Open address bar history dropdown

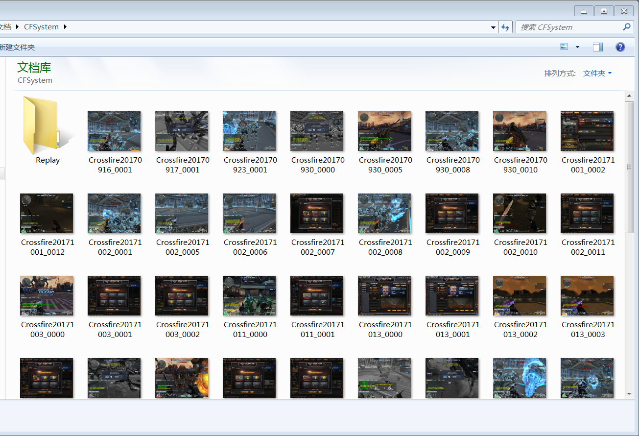coord(493,27)
